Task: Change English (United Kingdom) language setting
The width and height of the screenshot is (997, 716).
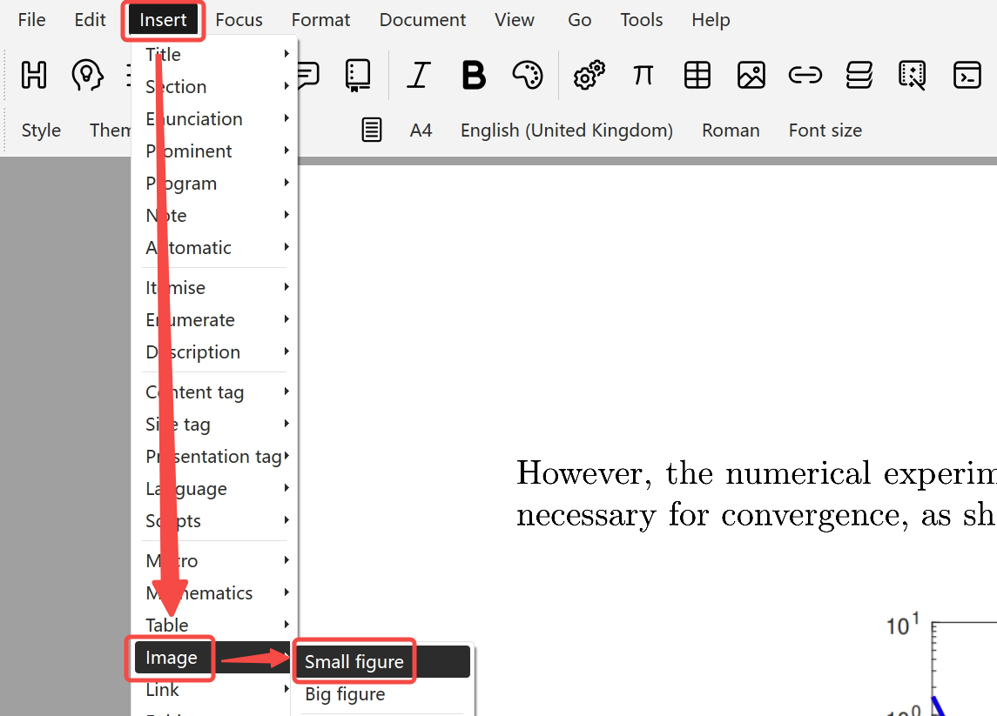Action: pyautogui.click(x=567, y=130)
